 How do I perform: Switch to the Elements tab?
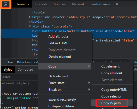coord(22,4)
